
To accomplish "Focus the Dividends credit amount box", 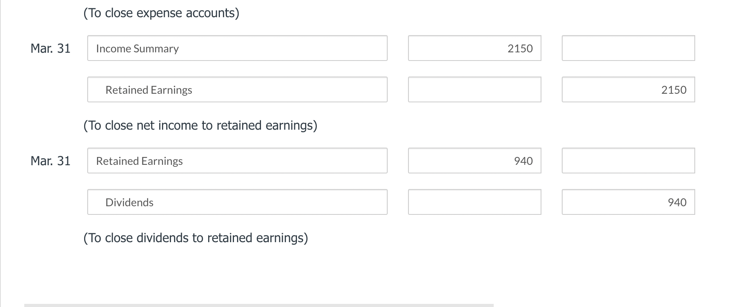I will pos(628,202).
